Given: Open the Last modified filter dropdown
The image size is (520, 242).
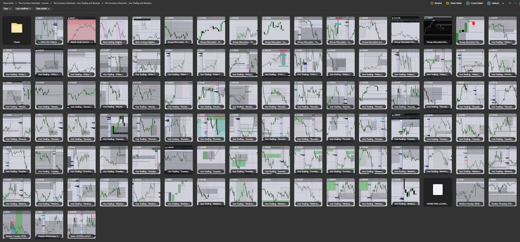Looking at the screenshot, I should pyautogui.click(x=23, y=9).
